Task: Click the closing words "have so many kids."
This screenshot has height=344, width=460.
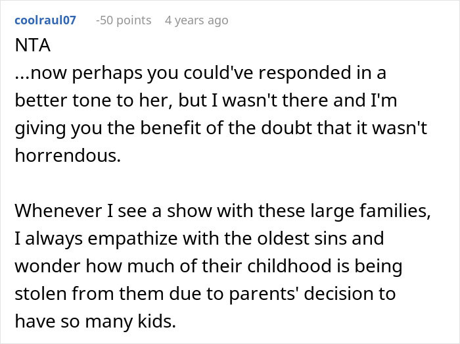Action: click(85, 320)
